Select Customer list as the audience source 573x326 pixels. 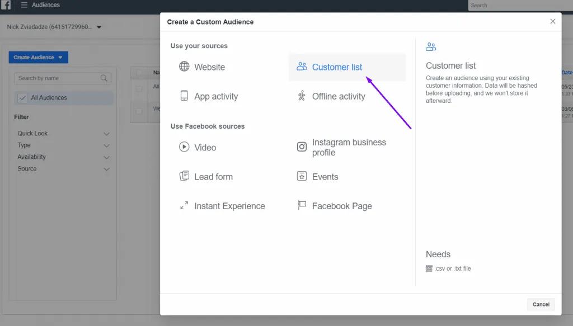pos(347,67)
